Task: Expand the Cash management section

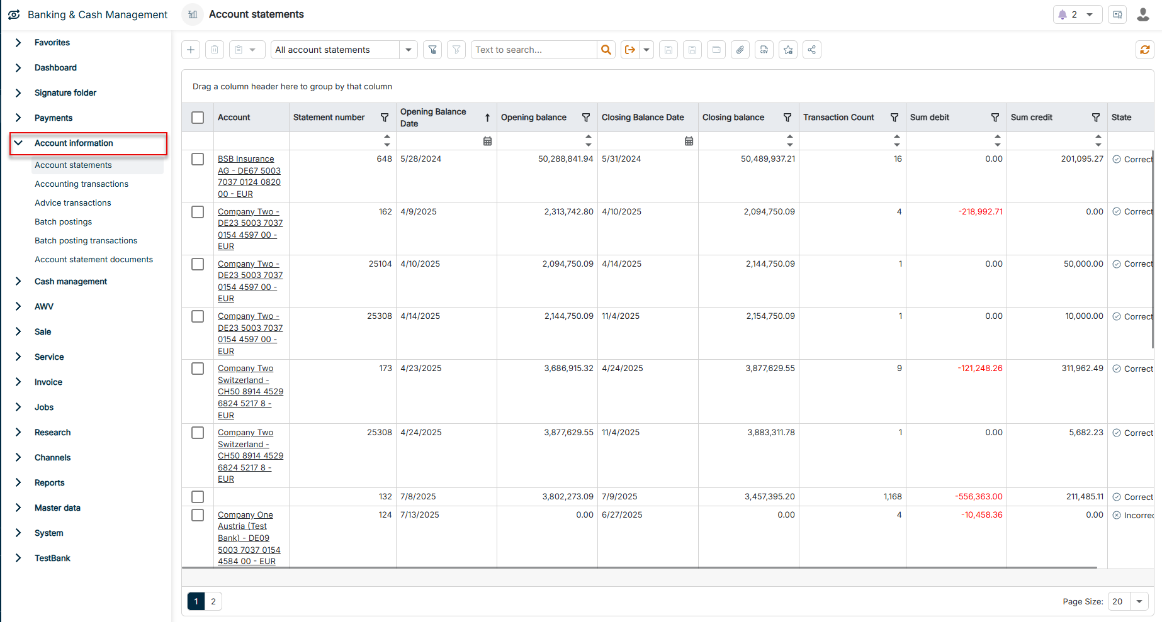Action: click(x=18, y=282)
